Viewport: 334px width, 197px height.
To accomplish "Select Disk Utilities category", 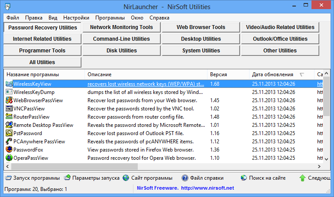I will (x=121, y=51).
